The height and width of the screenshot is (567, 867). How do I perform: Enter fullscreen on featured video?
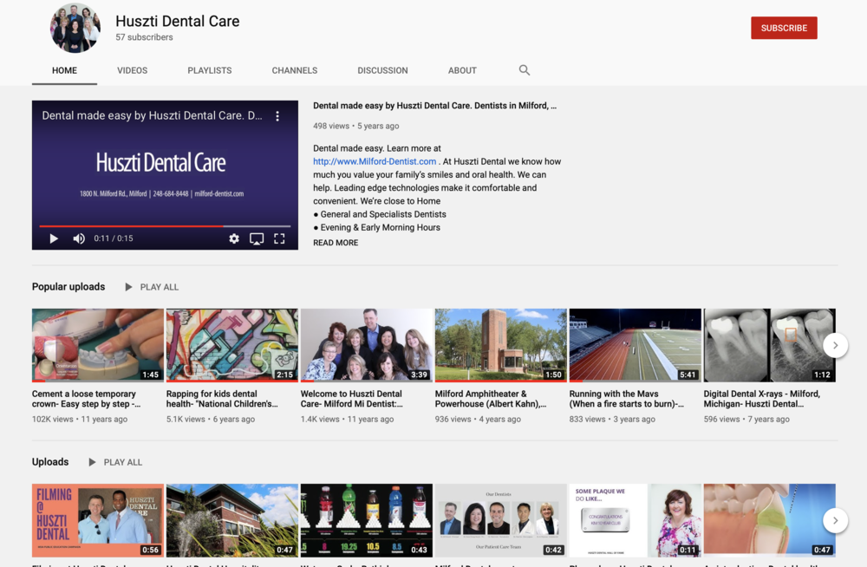click(279, 238)
